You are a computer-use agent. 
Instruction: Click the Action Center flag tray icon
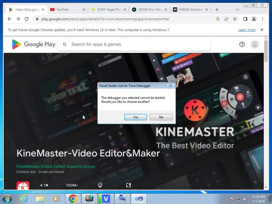232,199
